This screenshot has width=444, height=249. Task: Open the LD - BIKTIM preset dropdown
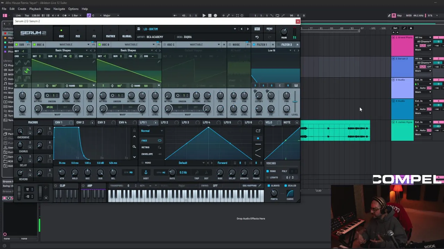click(x=235, y=29)
